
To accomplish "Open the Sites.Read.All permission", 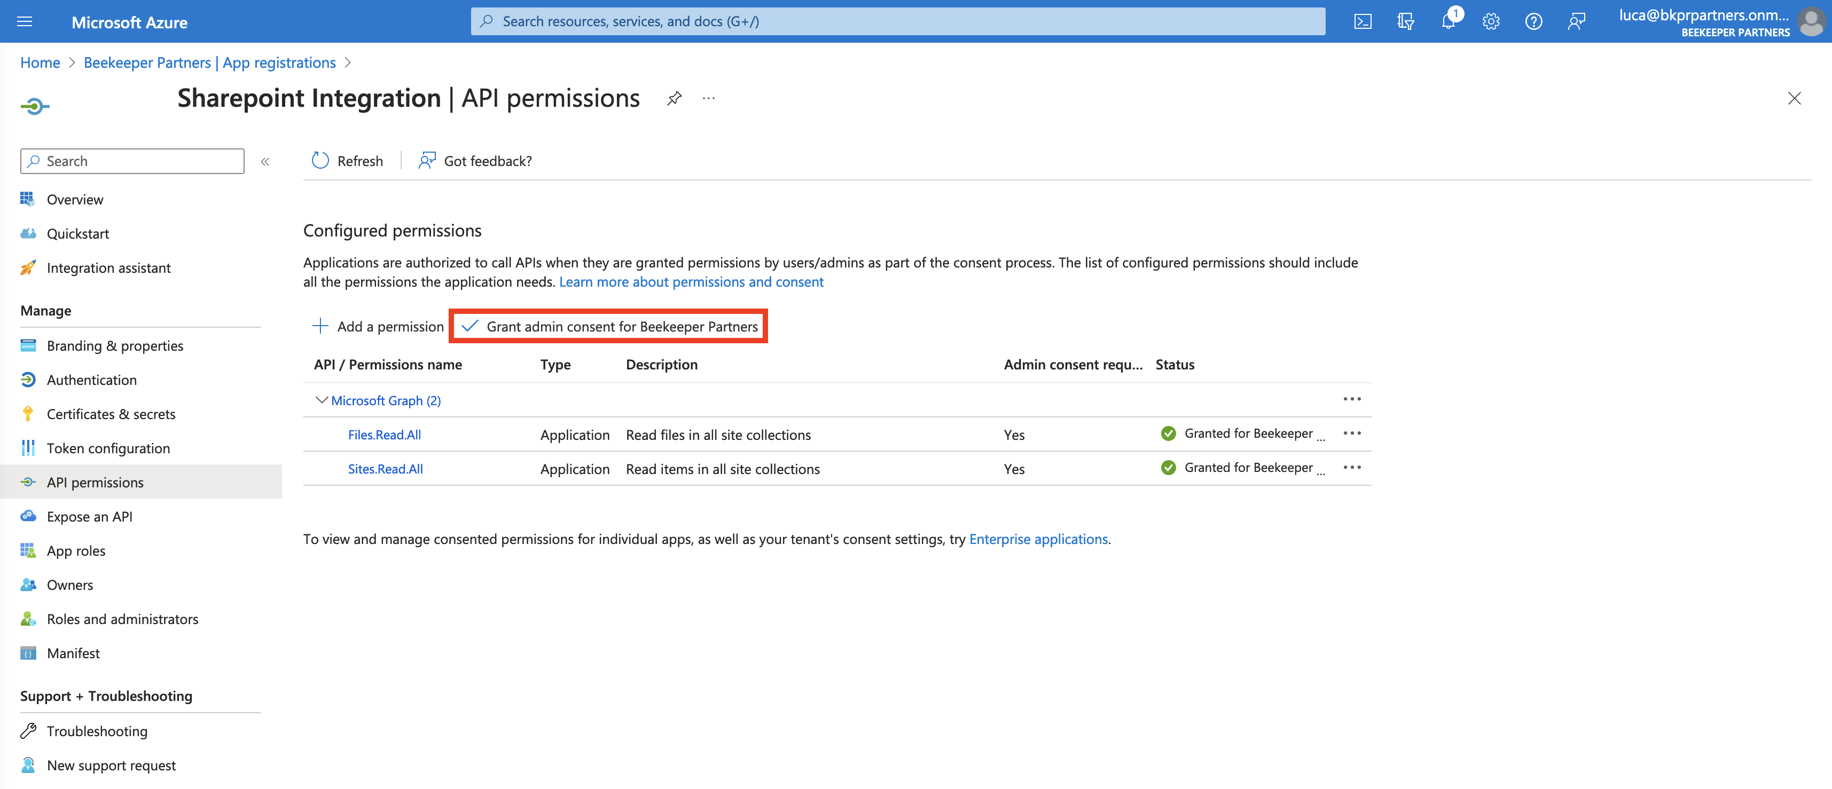I will 385,469.
